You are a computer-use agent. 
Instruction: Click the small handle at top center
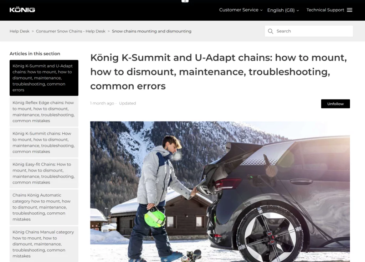[x=185, y=1]
